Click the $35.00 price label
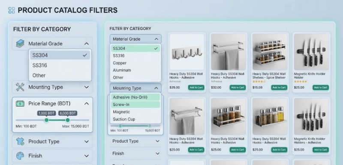This screenshot has width=343, height=165. pos(175,87)
